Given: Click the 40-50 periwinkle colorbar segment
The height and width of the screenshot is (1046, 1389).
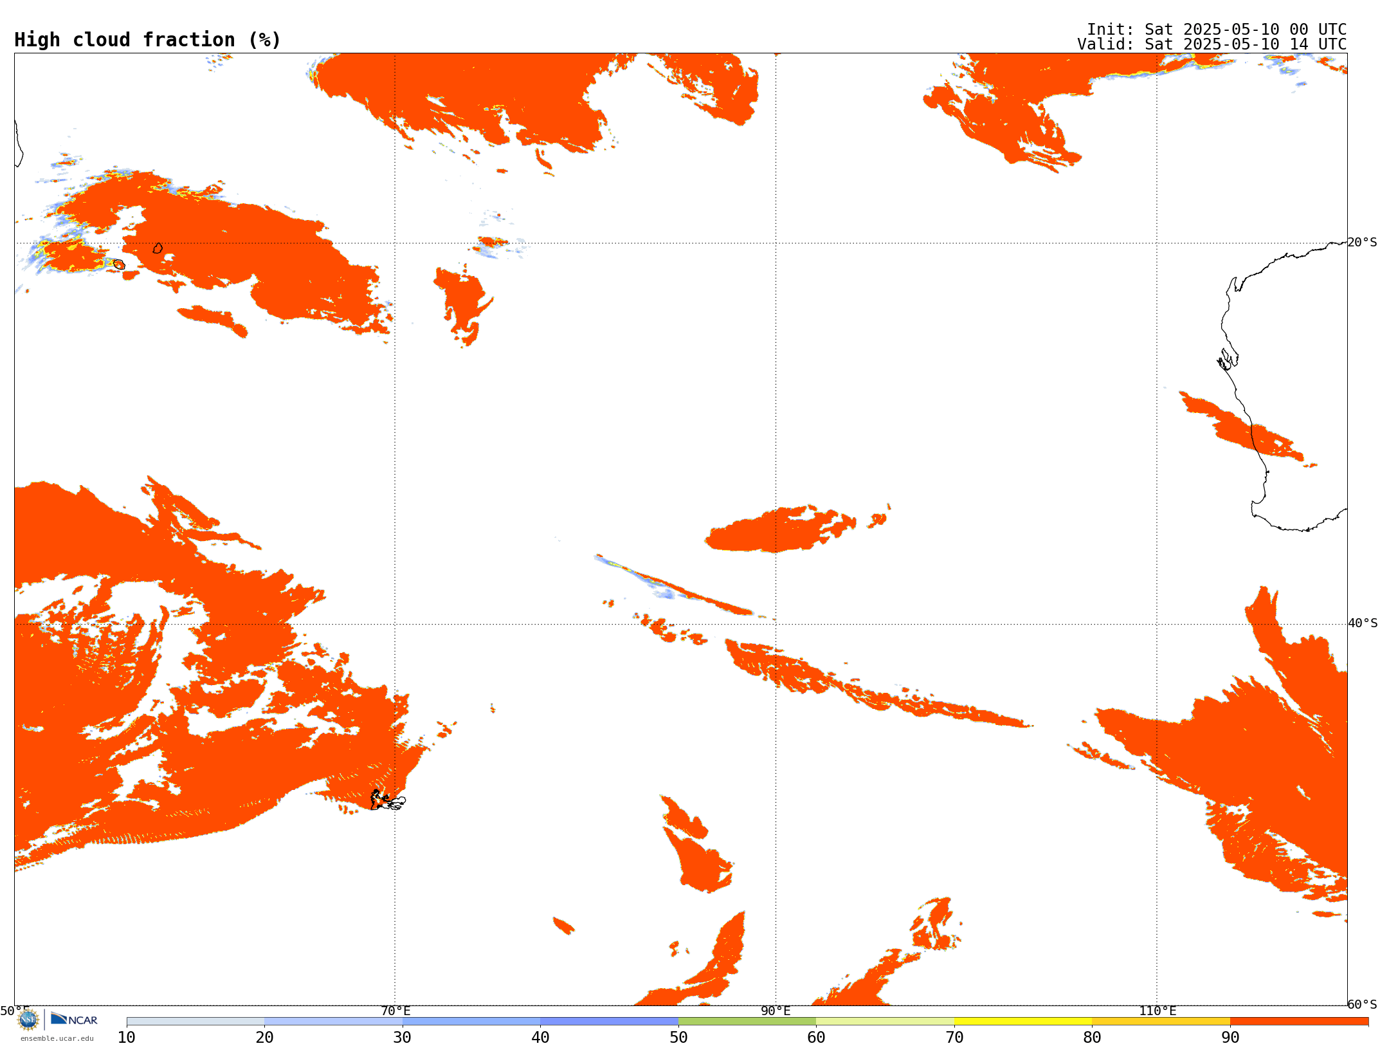Looking at the screenshot, I should 609,1022.
